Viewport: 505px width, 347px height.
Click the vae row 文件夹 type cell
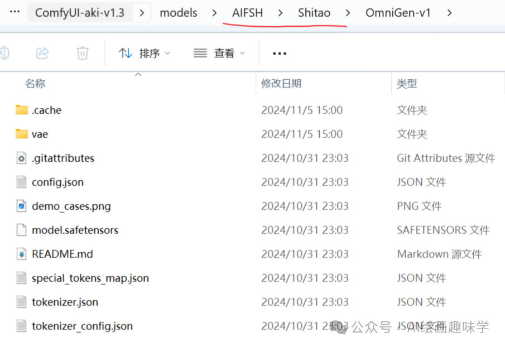coord(412,134)
